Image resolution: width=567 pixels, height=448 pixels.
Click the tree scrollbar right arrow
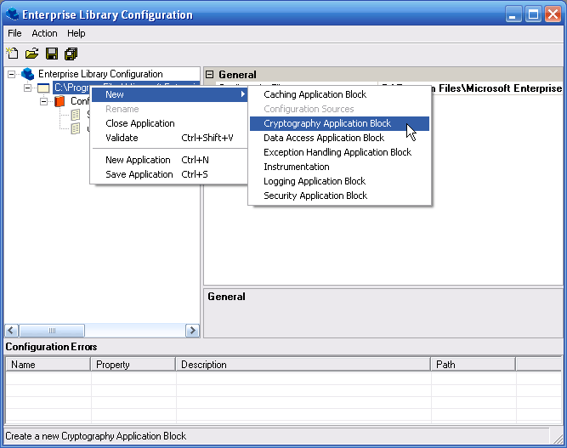192,331
